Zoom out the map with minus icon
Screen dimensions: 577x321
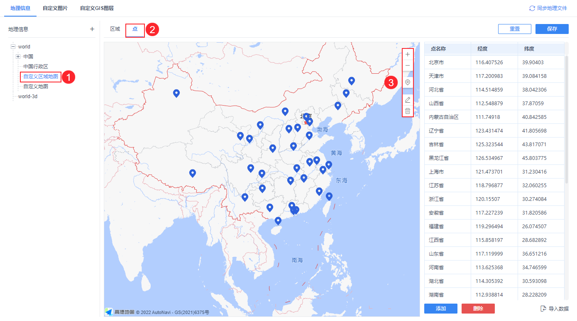408,65
